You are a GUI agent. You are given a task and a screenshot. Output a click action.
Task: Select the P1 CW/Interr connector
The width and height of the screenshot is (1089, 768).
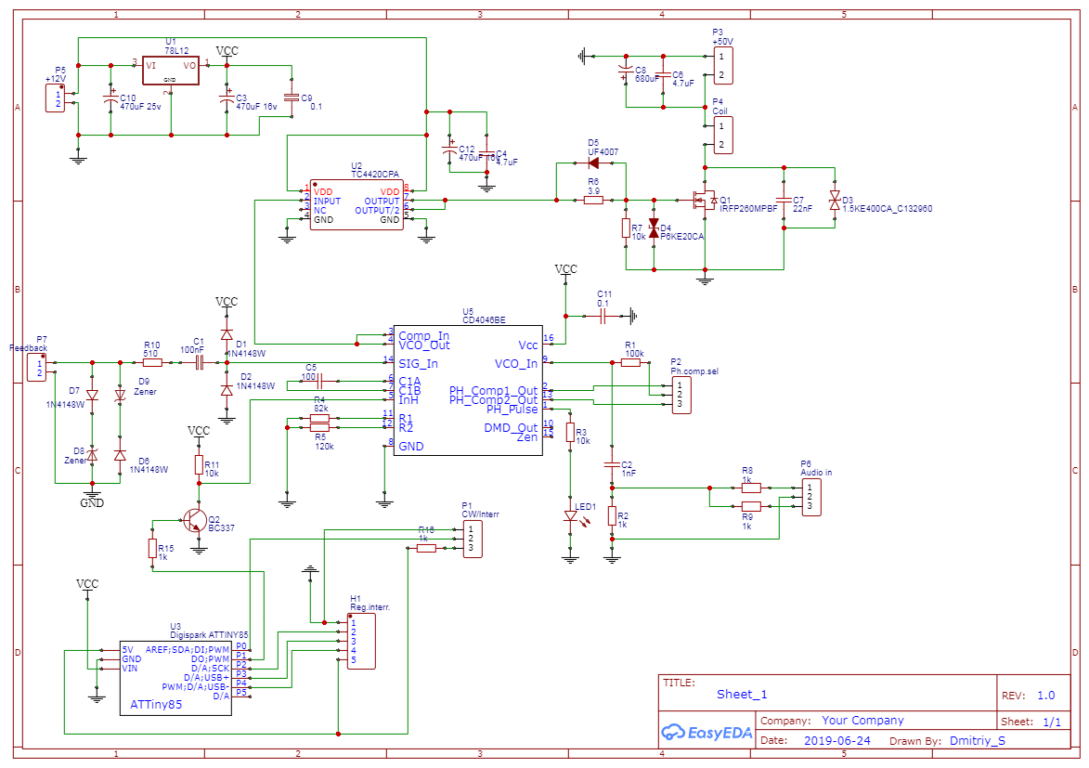472,539
